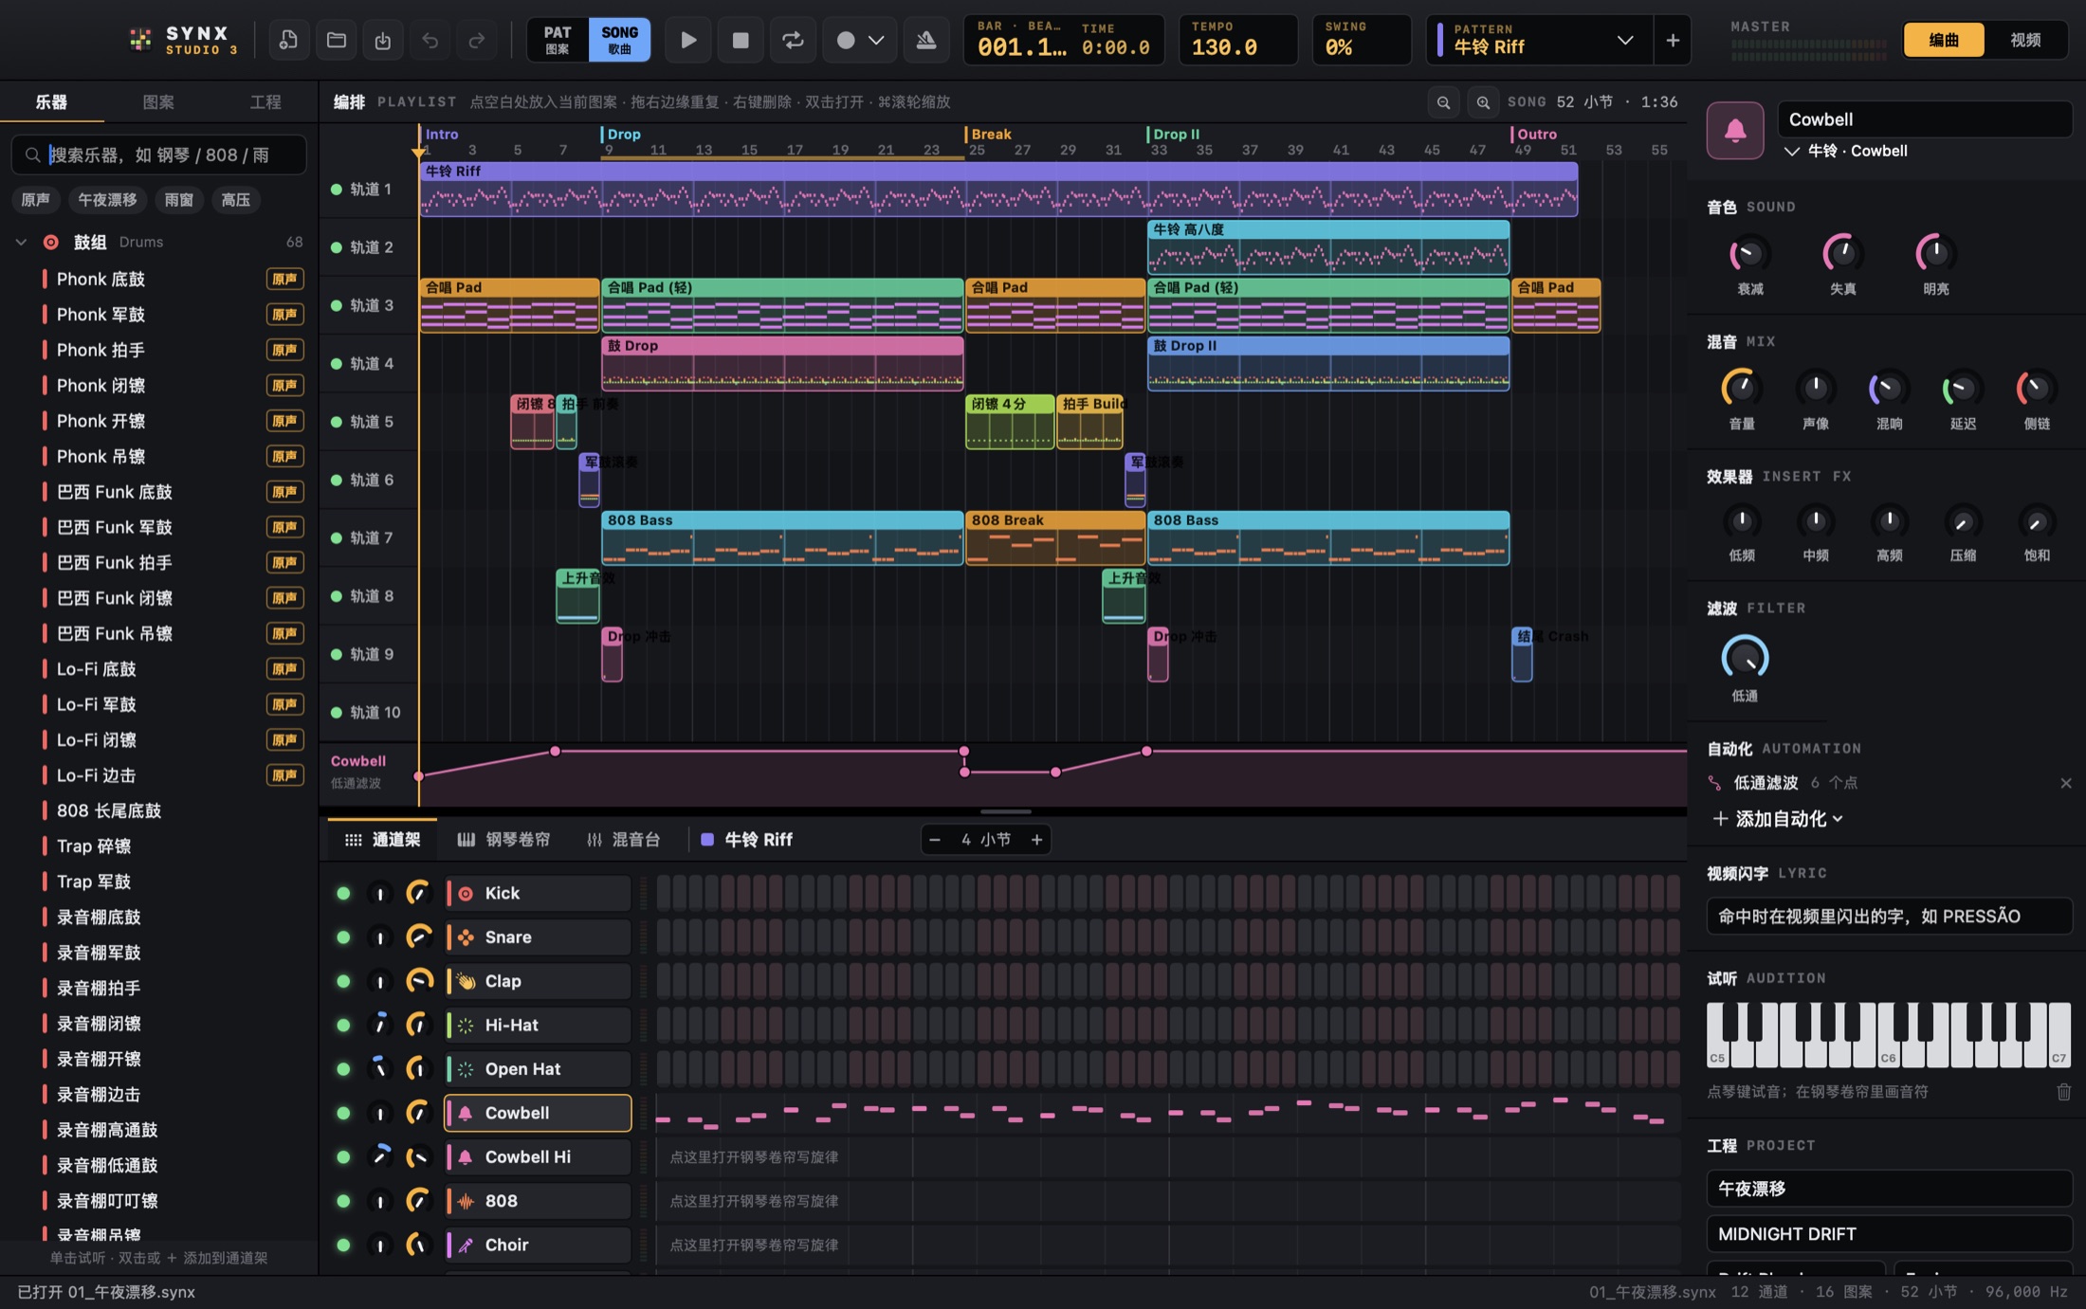The height and width of the screenshot is (1309, 2086).
Task: Open project via folder icon
Action: coord(336,40)
